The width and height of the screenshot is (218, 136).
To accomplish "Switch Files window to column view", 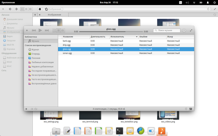I will click(x=30, y=9).
